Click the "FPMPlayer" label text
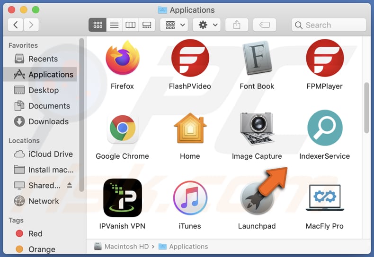Viewport: 374px width, 257px height. (x=325, y=86)
